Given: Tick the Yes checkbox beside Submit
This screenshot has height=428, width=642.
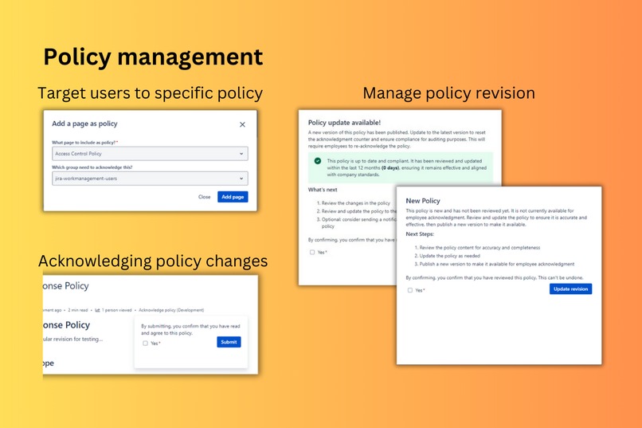Looking at the screenshot, I should click(x=145, y=344).
